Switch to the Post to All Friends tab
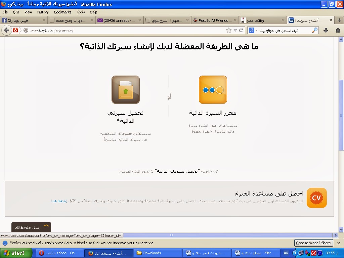344x258 pixels. 215,20
